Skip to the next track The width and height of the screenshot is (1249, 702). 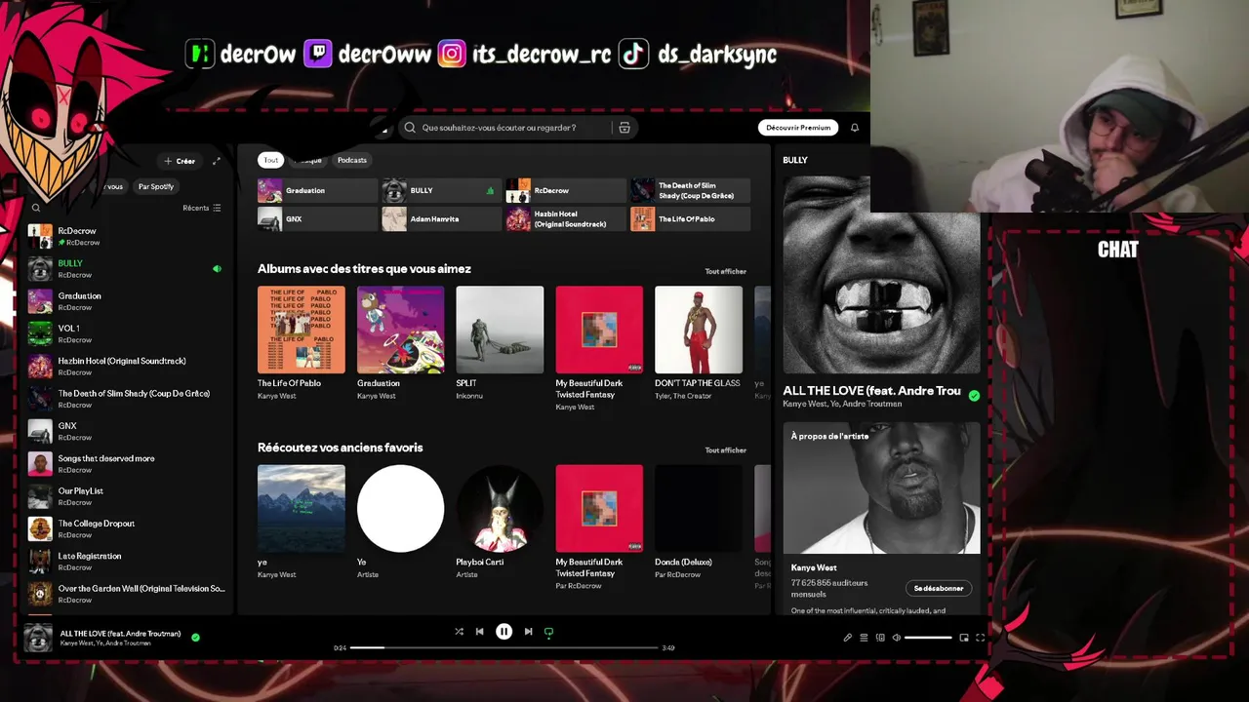tap(528, 632)
